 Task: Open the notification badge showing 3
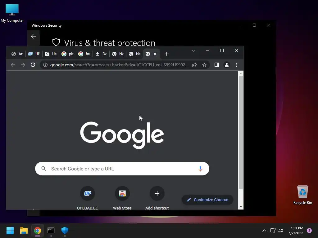click(x=309, y=231)
